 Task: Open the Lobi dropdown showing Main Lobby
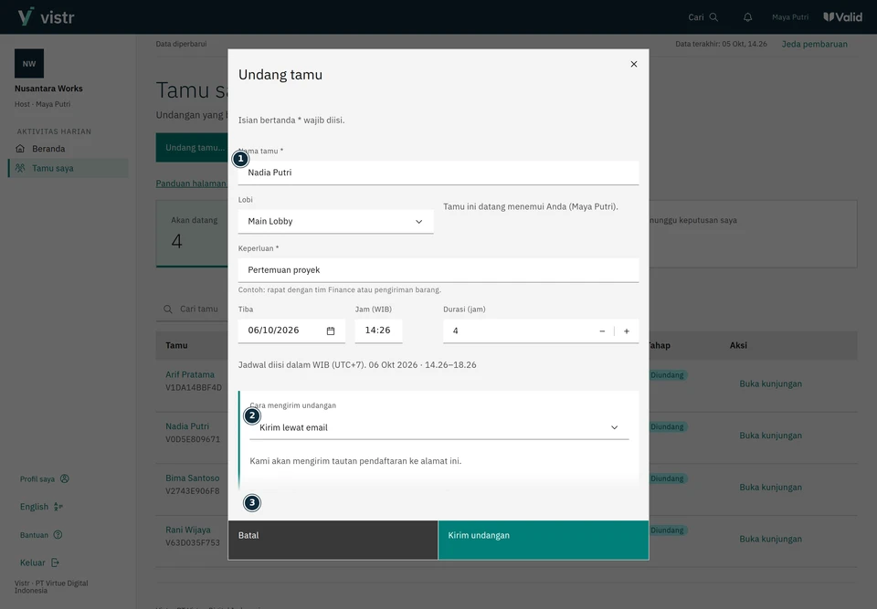(x=335, y=222)
